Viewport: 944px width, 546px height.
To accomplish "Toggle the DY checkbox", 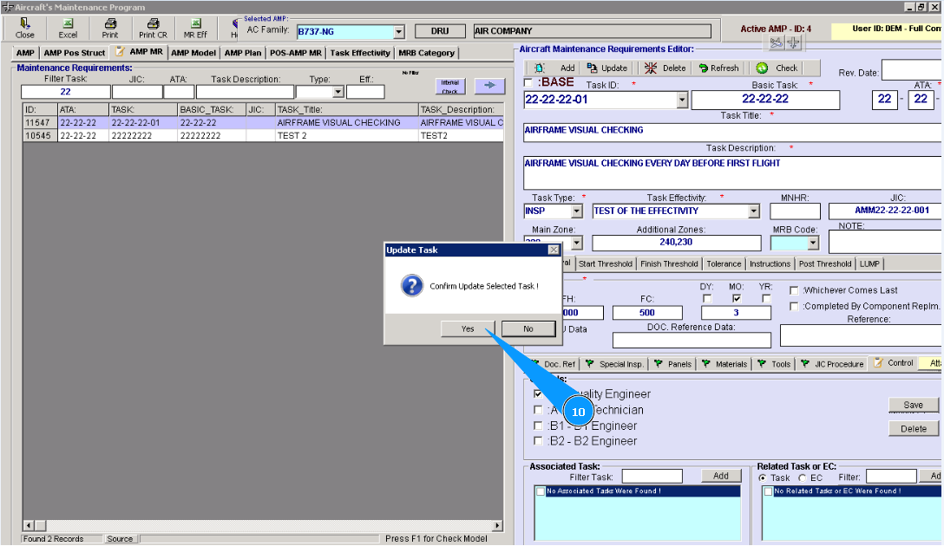I will tap(707, 298).
